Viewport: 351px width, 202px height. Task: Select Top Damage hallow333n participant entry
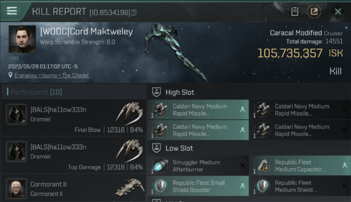coord(73,156)
